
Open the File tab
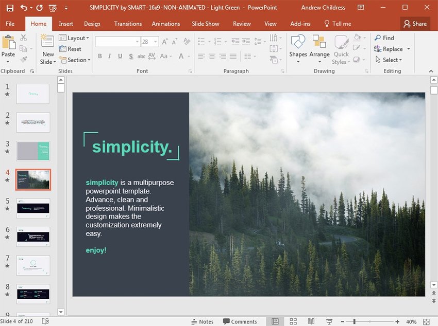(x=10, y=24)
